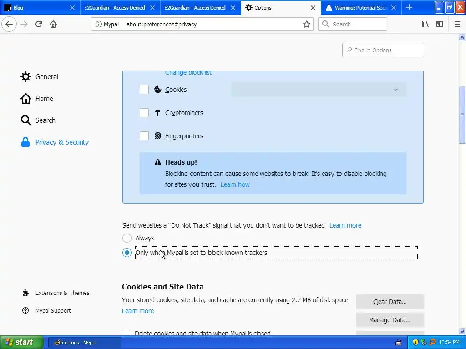Open Extensions & Themes
The width and height of the screenshot is (466, 349).
[56, 293]
